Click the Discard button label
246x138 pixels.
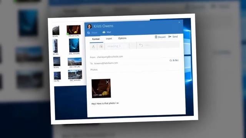161,37
